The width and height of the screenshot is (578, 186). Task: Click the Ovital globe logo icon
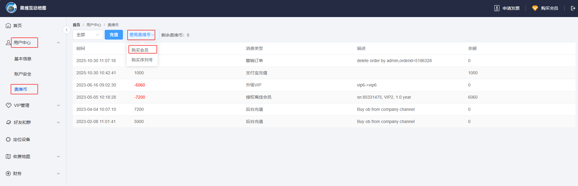point(11,8)
